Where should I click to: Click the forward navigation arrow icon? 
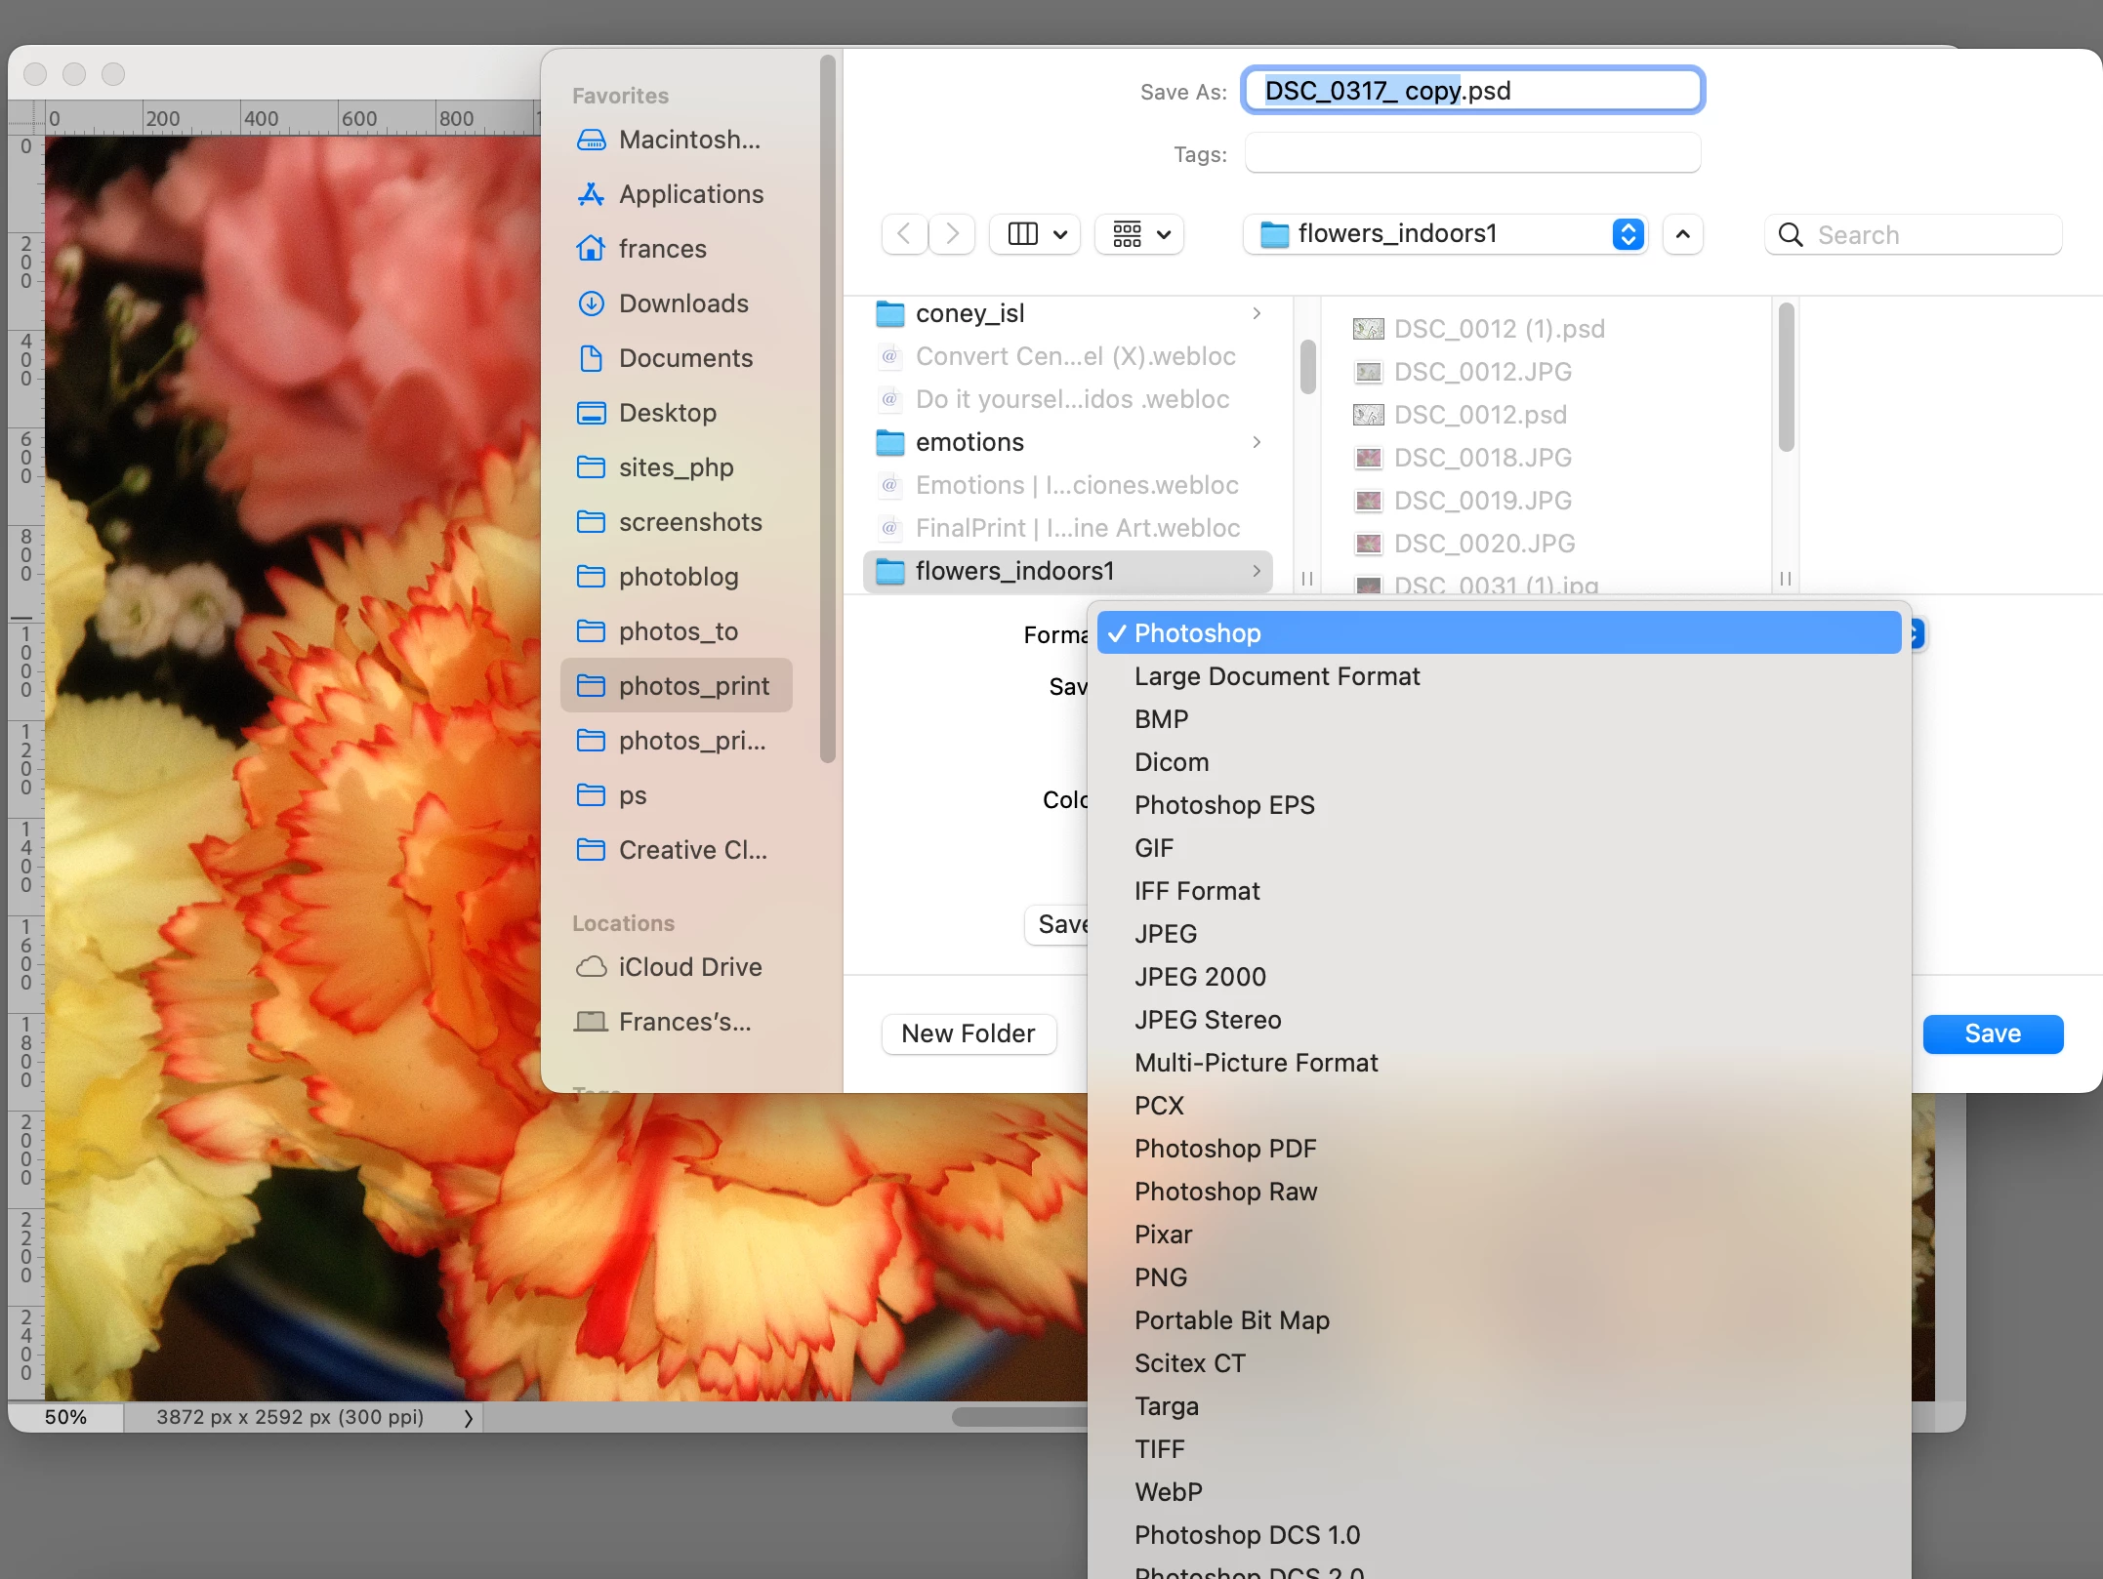[x=952, y=234]
